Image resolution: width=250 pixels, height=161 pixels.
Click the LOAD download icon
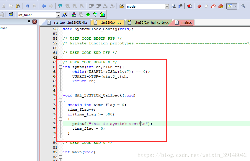11,15
